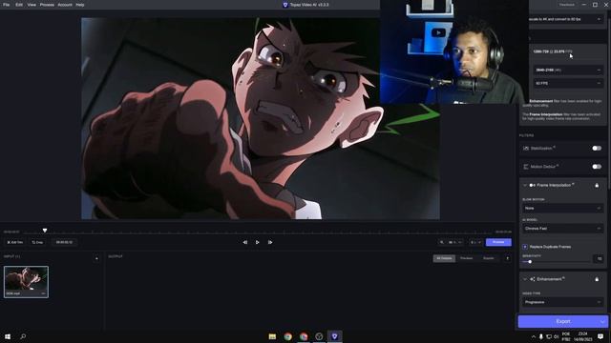Viewport: 611px width, 343px height.
Task: Select the Previews output tab
Action: (x=467, y=258)
